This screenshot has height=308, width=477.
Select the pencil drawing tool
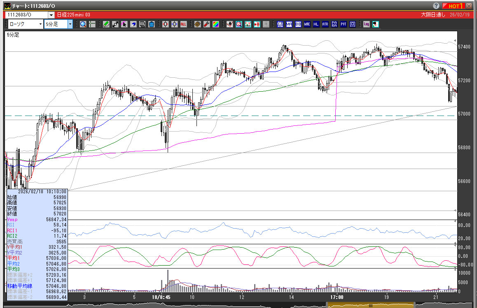click(x=106, y=24)
